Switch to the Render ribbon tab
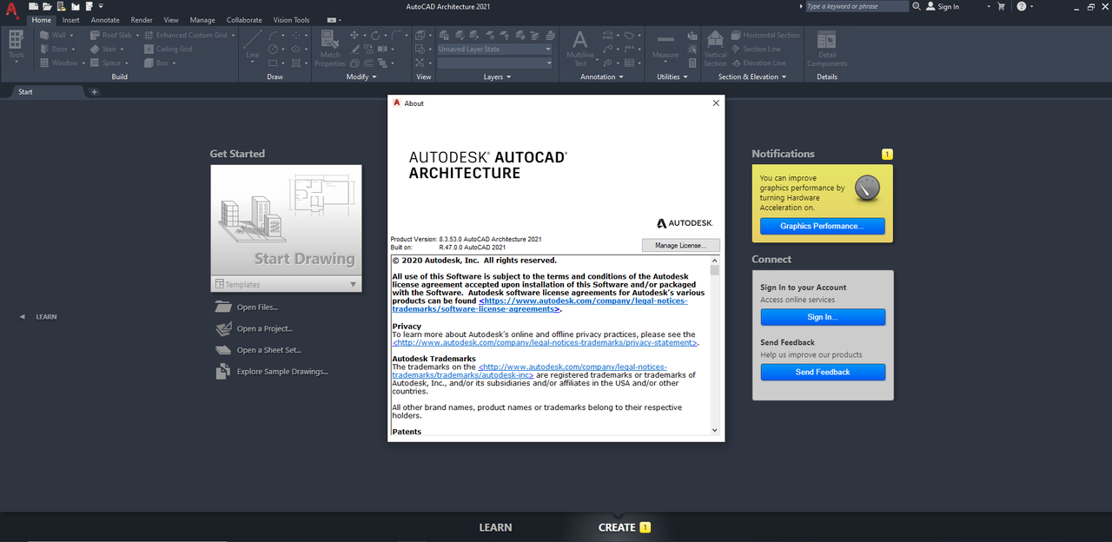Screen dimensions: 1112x542 (142, 20)
